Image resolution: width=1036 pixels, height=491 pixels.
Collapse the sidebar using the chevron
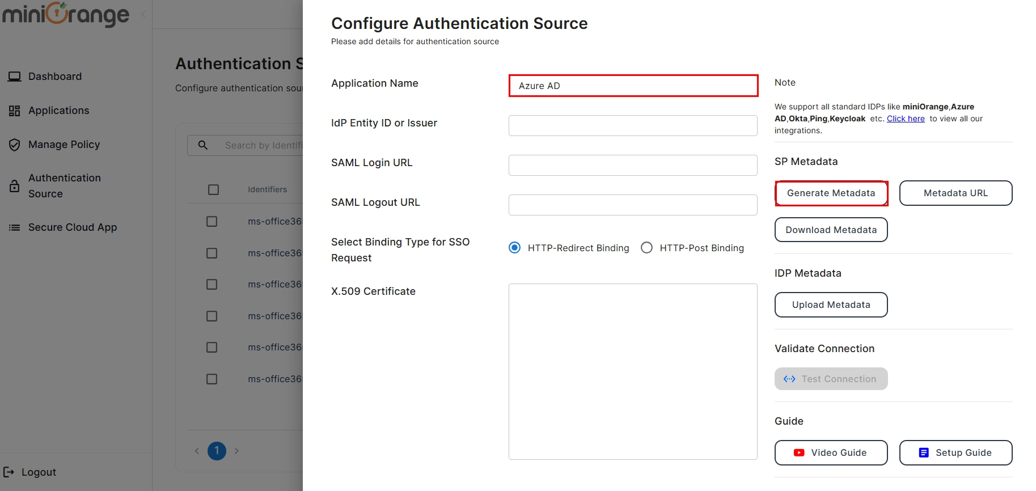pyautogui.click(x=143, y=14)
